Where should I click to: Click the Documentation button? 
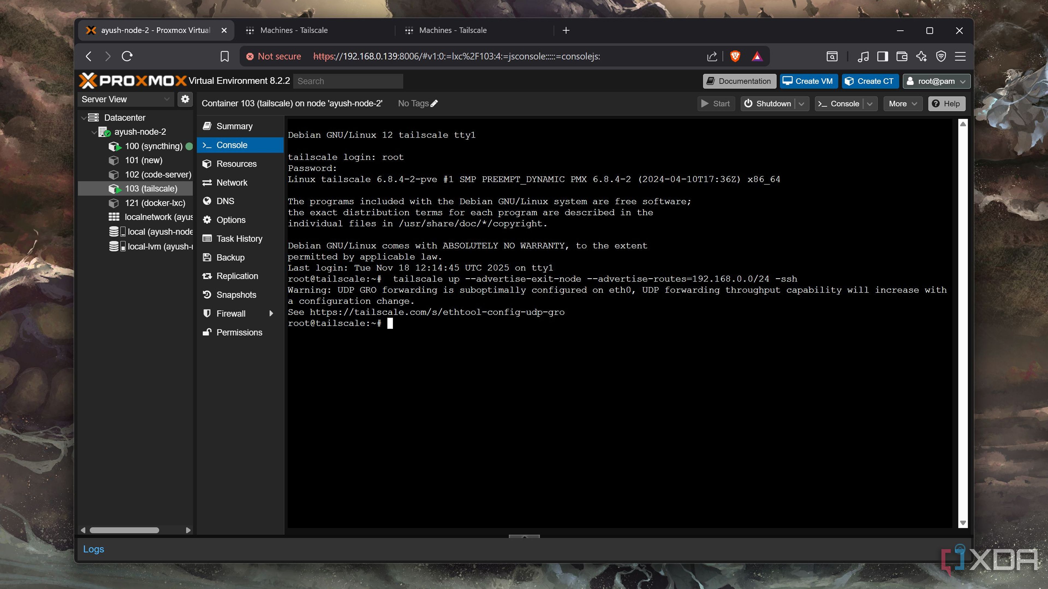pyautogui.click(x=739, y=81)
